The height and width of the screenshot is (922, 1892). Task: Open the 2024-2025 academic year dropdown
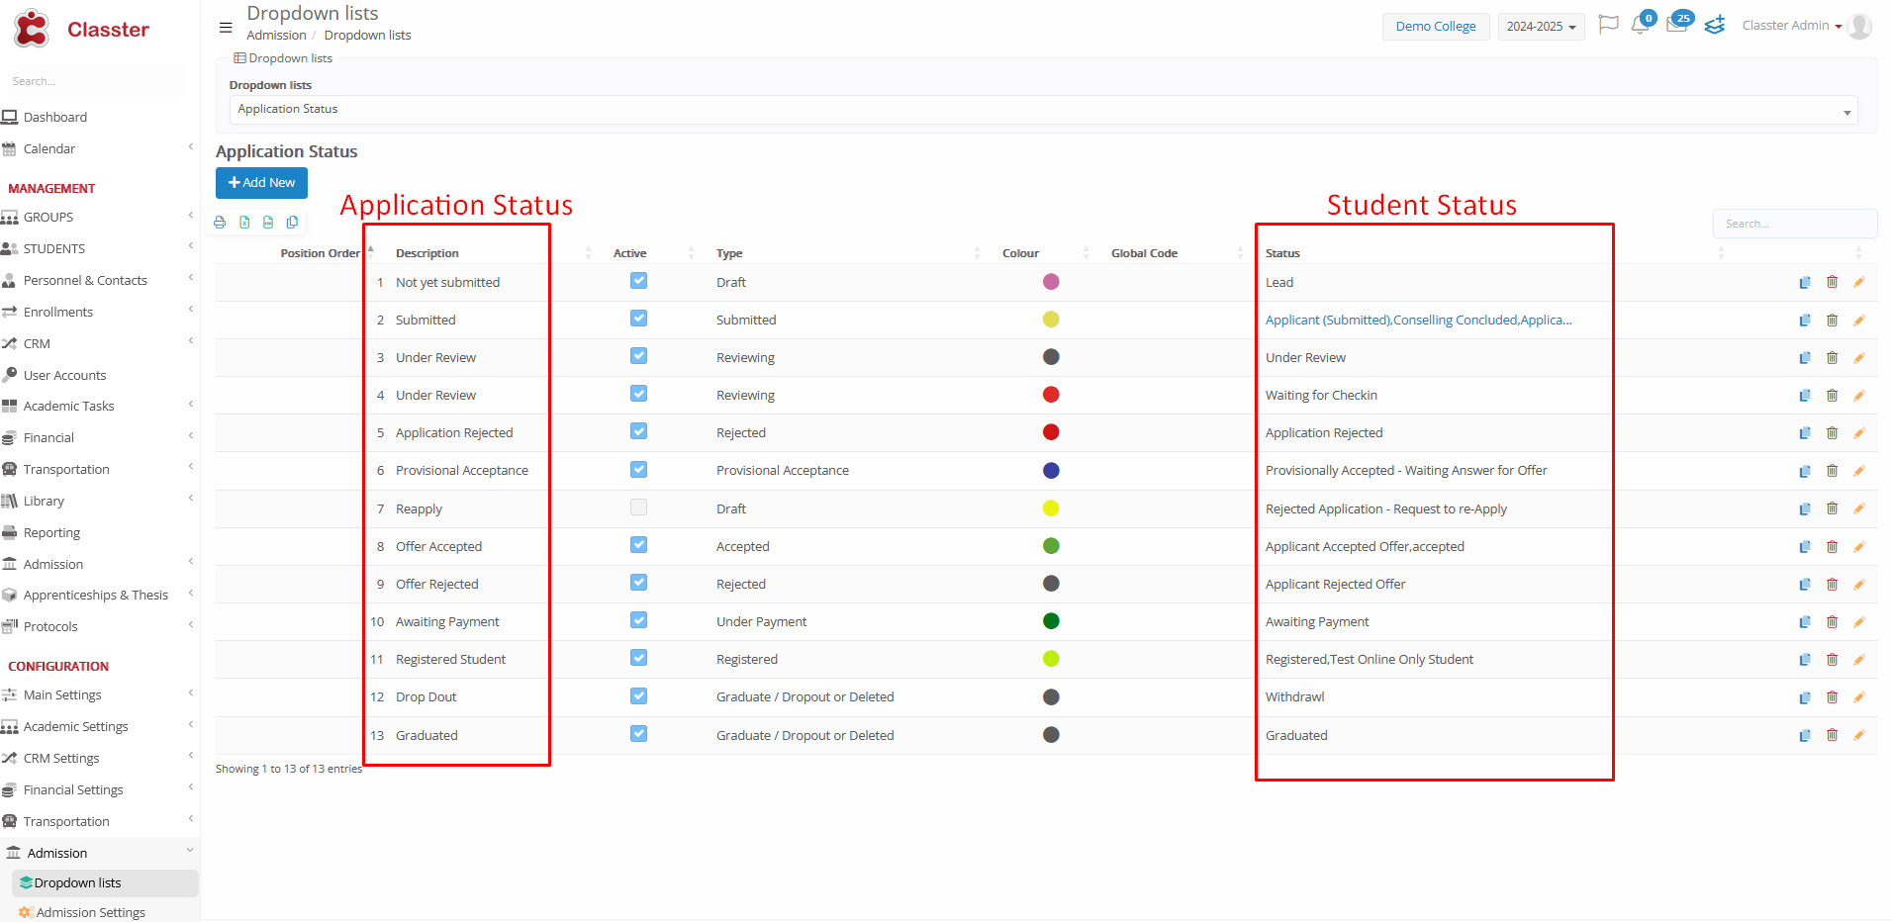(x=1541, y=27)
